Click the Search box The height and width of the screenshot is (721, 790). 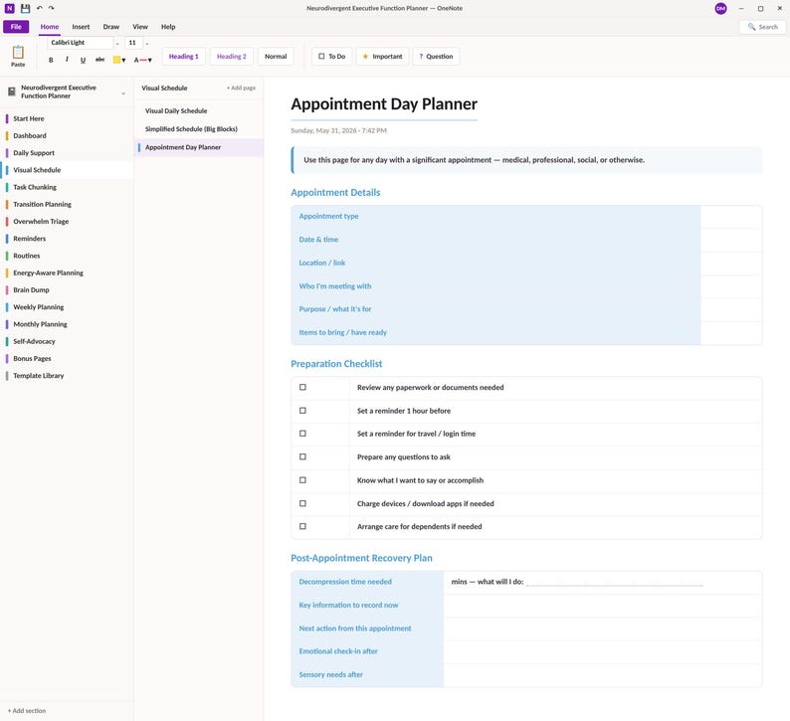[762, 27]
